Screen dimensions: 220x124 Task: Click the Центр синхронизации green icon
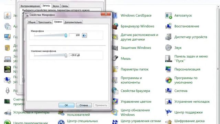point(8,122)
